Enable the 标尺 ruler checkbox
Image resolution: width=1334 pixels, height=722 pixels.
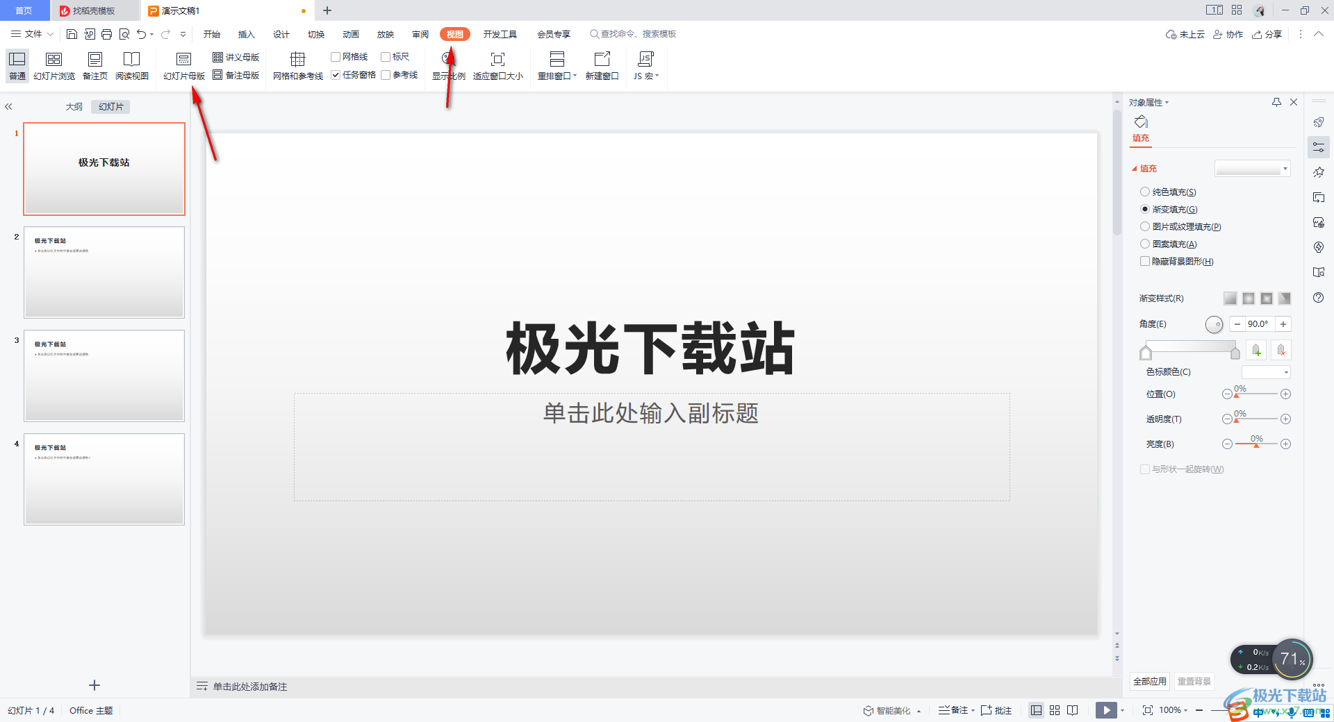pyautogui.click(x=386, y=57)
